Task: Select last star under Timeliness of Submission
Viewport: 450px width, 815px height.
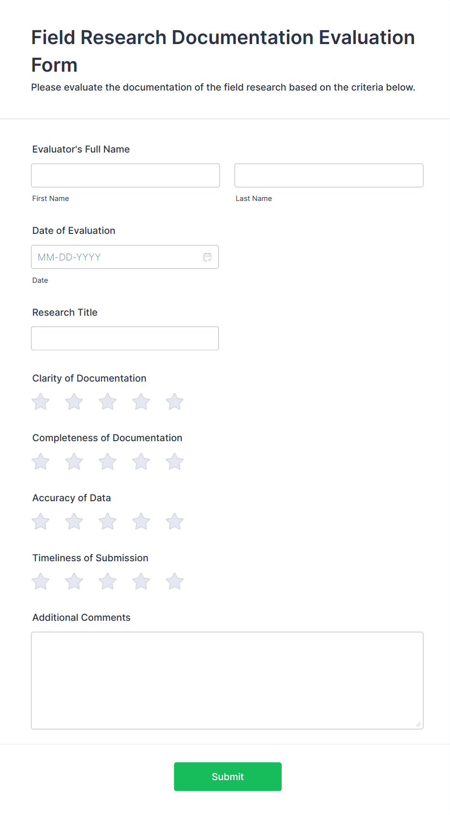Action: tap(174, 581)
